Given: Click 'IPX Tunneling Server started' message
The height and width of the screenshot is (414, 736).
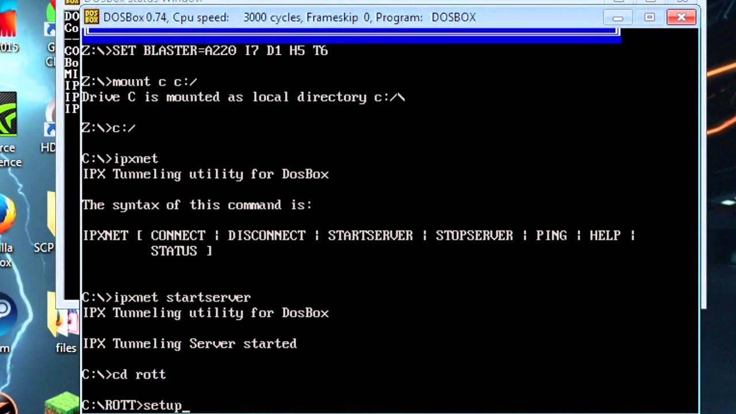Looking at the screenshot, I should tap(189, 344).
